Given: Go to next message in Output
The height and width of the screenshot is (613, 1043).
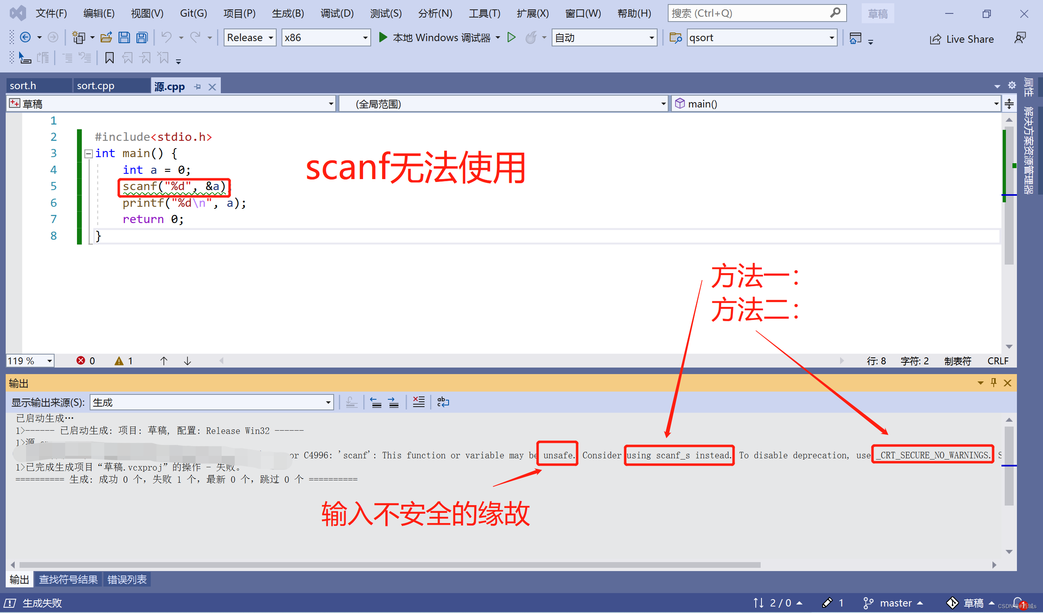Looking at the screenshot, I should click(x=393, y=402).
